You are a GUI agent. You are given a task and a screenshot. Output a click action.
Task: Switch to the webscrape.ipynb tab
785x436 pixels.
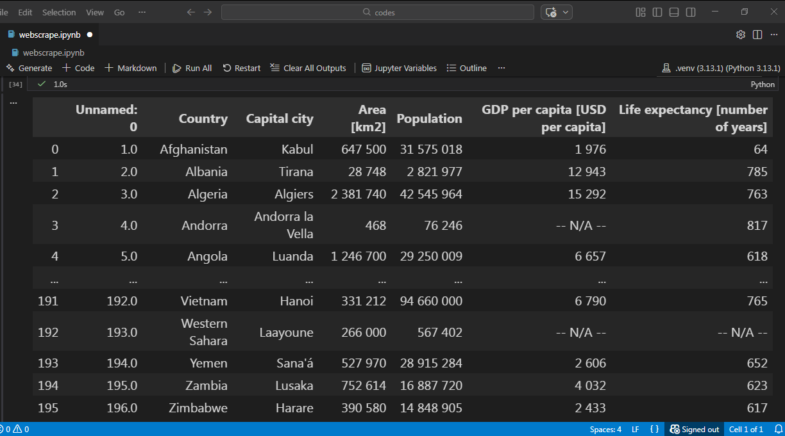pyautogui.click(x=49, y=35)
